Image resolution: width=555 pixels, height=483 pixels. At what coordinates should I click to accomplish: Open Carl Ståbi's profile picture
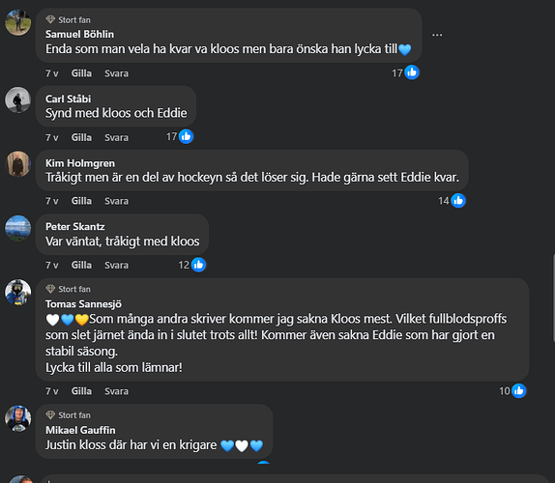coord(18,100)
